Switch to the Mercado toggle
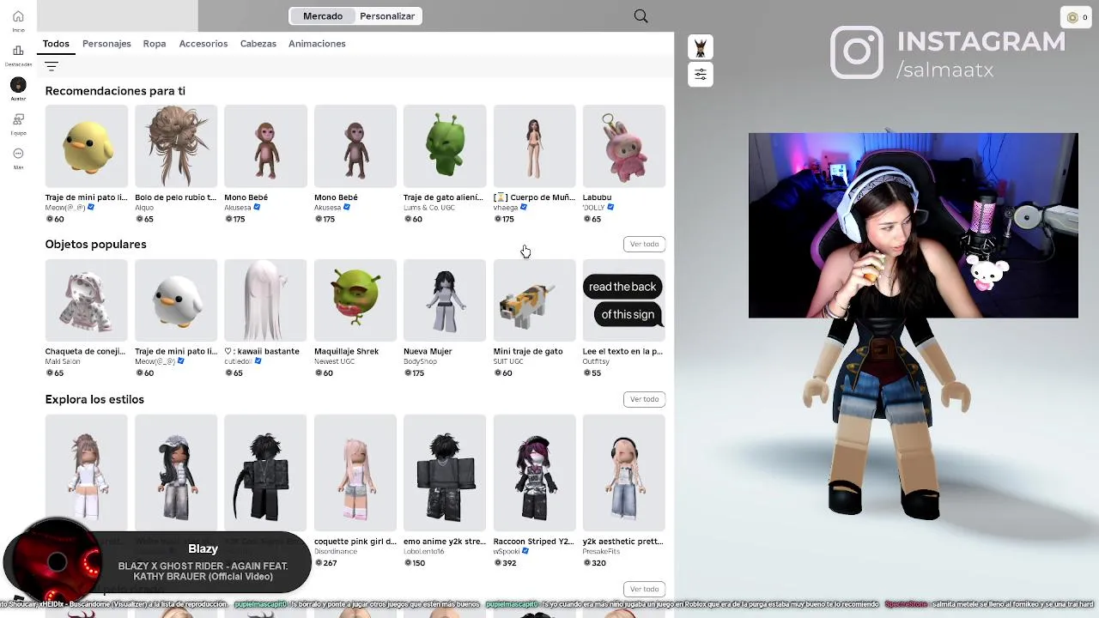 point(323,16)
